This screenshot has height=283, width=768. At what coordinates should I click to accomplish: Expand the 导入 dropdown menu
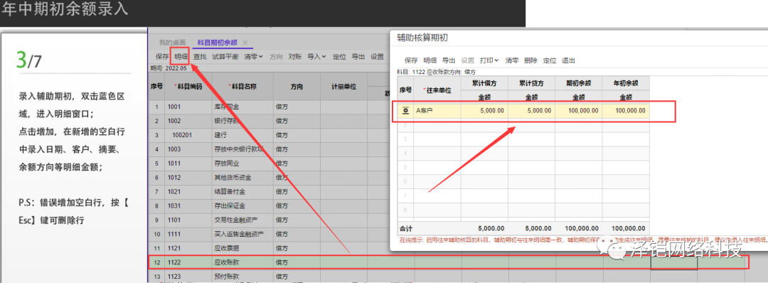tap(316, 57)
